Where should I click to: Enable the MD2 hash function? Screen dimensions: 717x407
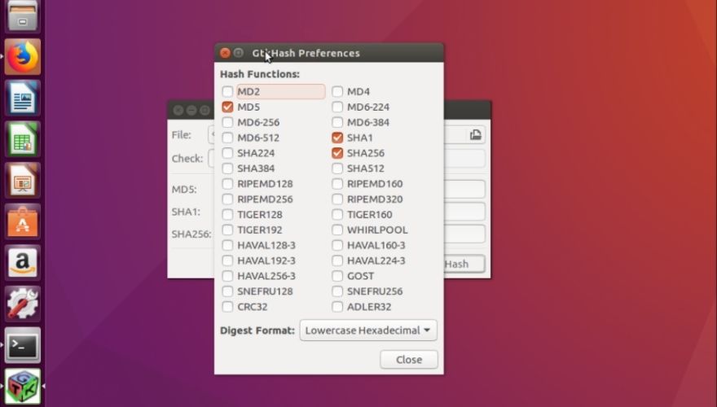227,91
